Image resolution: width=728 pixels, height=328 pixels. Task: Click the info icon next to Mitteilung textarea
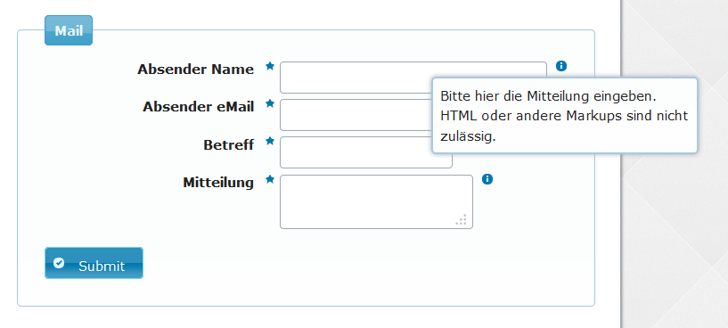coord(487,179)
